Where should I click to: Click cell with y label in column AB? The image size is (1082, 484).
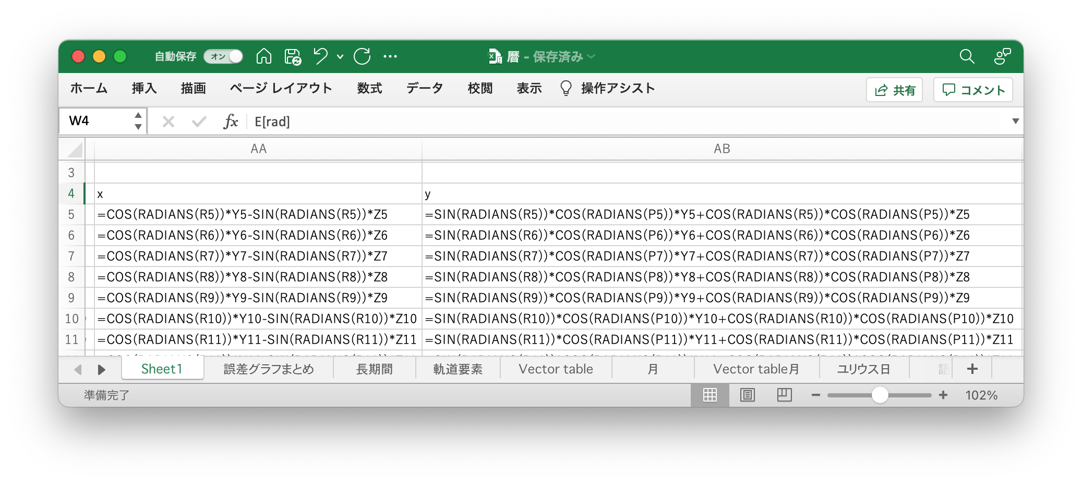(722, 193)
